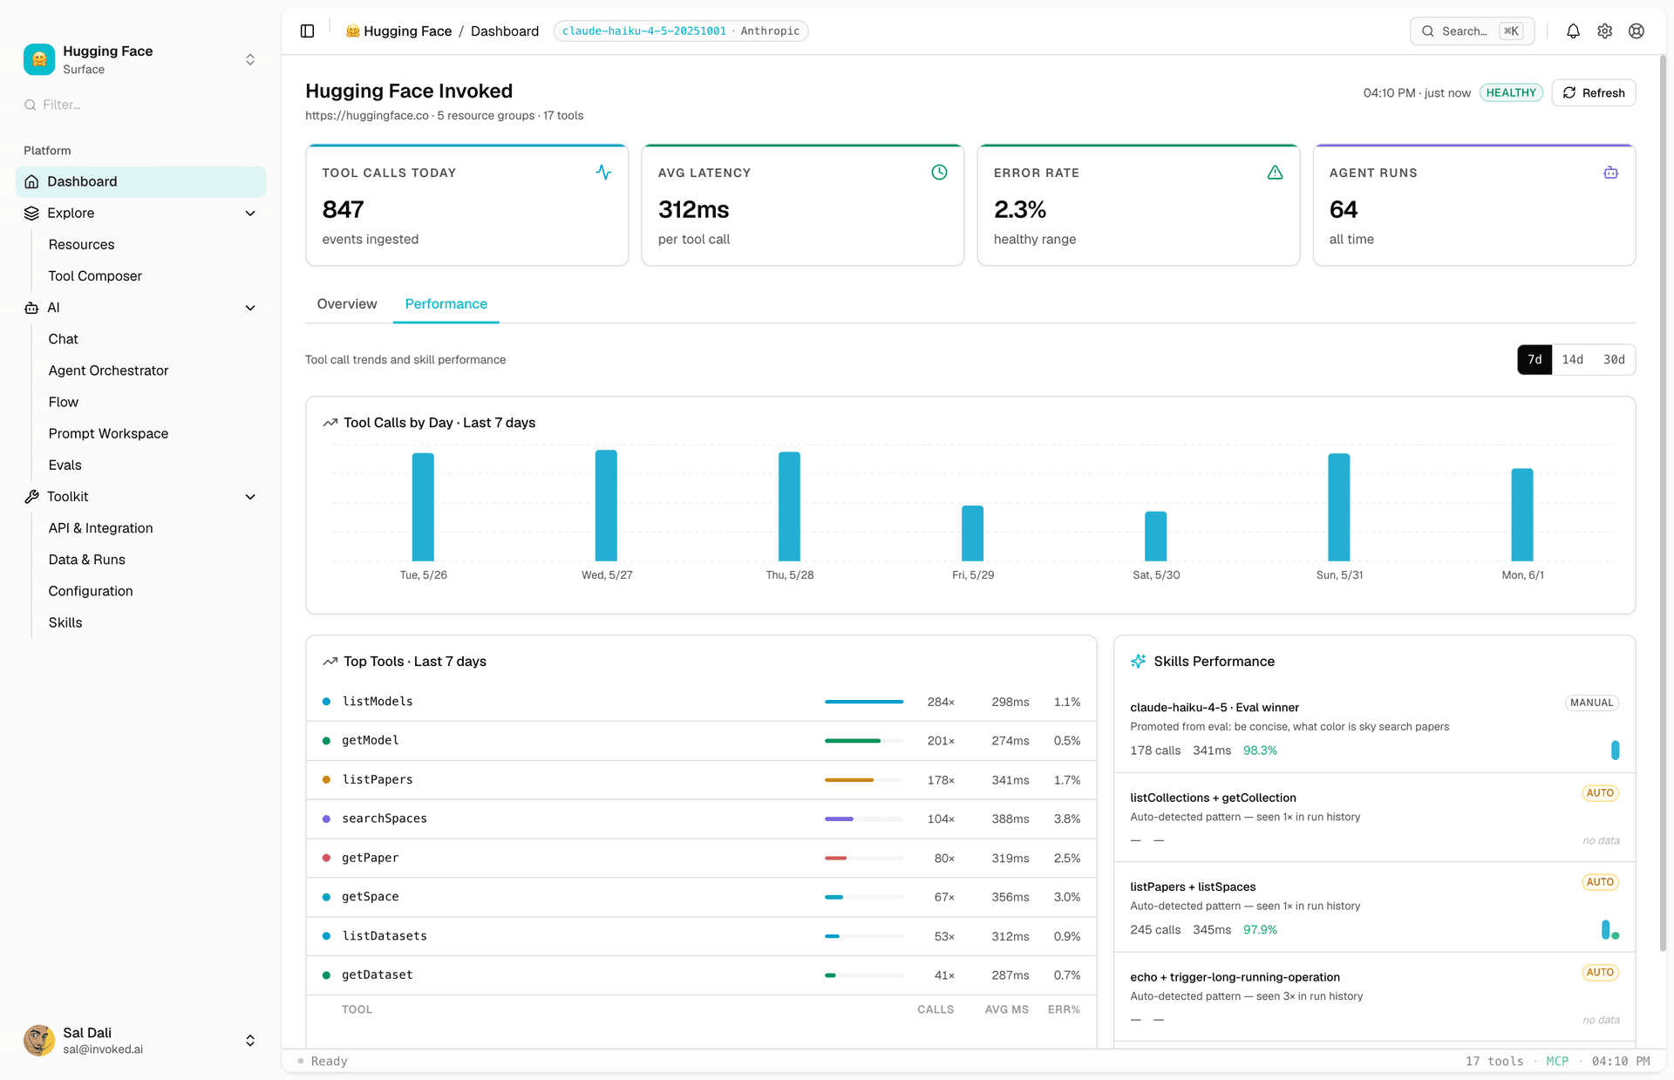The image size is (1674, 1080).
Task: Switch to the Overview tab
Action: 347,304
